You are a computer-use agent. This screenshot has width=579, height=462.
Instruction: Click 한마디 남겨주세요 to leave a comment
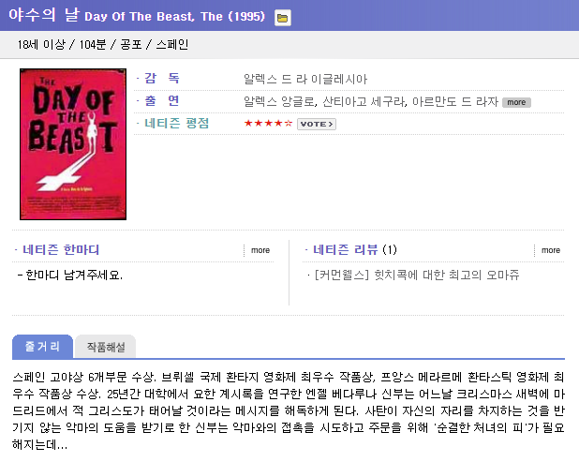coord(73,275)
